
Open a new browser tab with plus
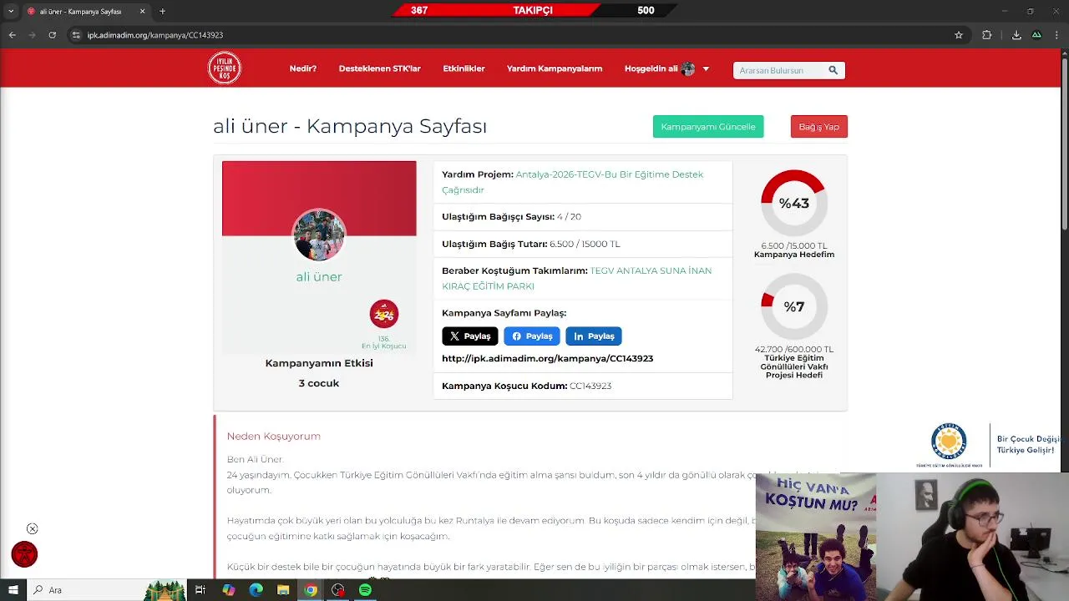coord(162,12)
